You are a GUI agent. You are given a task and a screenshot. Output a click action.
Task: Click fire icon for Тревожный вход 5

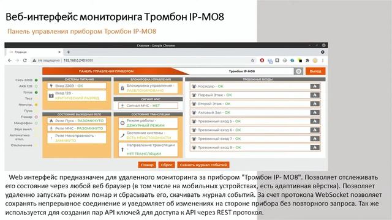pyautogui.click(x=315, y=121)
